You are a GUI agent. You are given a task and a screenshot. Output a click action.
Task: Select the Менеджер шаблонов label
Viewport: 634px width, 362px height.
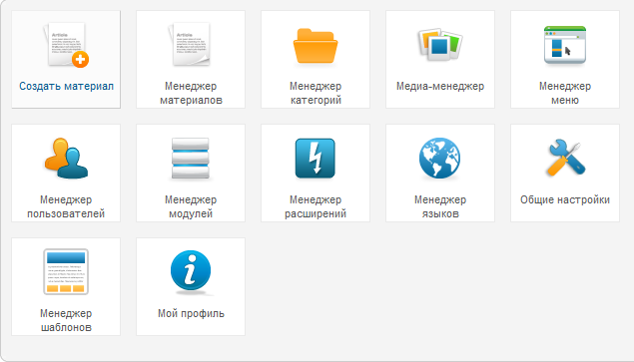tap(66, 320)
